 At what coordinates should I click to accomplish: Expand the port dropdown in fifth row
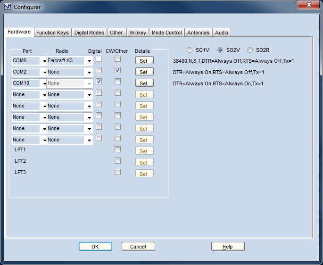(44, 106)
